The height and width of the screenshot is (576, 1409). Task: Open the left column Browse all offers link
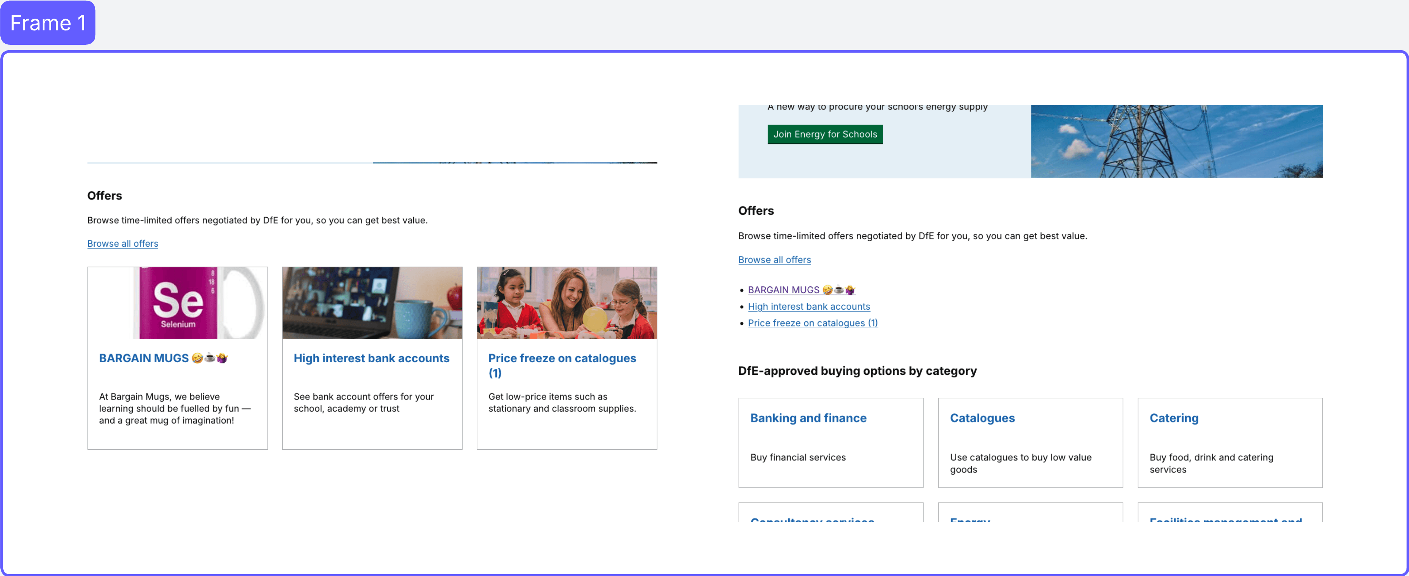(122, 243)
